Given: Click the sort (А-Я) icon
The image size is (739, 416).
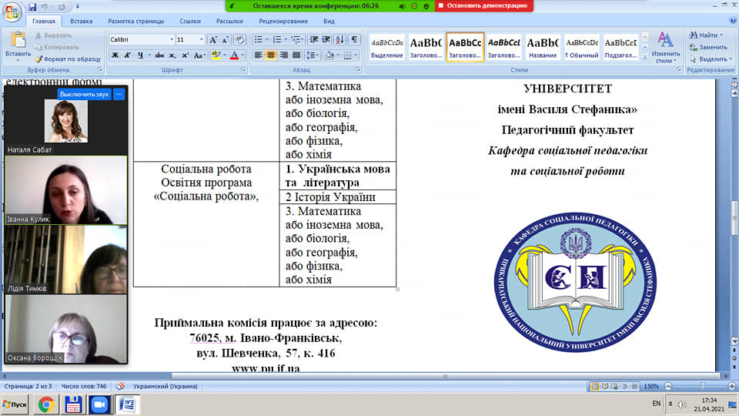Looking at the screenshot, I should (x=341, y=39).
